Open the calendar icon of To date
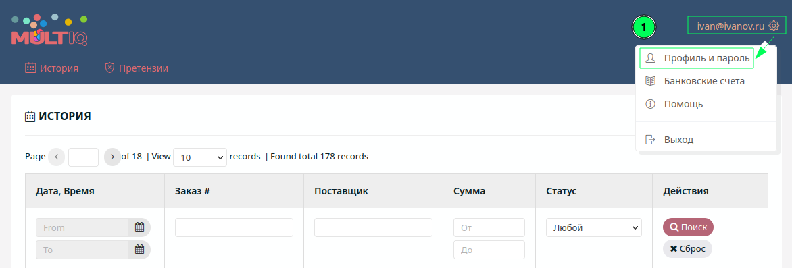Viewport: 792px width, 268px height. click(139, 249)
